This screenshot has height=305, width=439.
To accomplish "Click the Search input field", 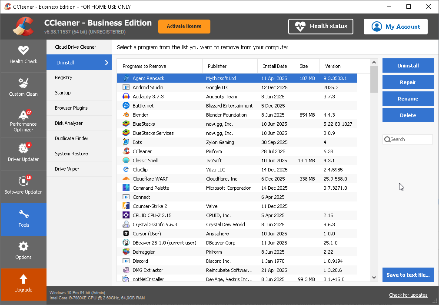I will [x=410, y=139].
